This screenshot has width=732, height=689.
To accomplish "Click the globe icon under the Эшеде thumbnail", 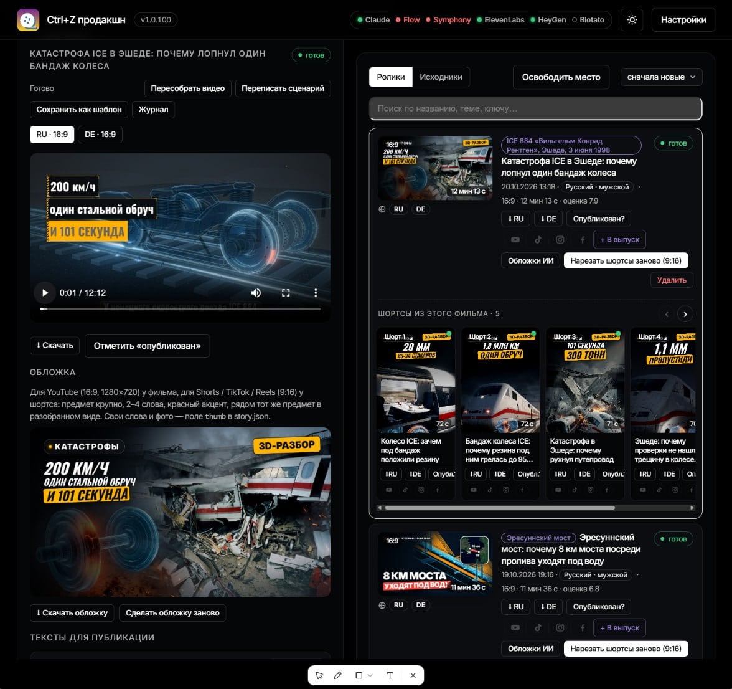I will [x=382, y=209].
